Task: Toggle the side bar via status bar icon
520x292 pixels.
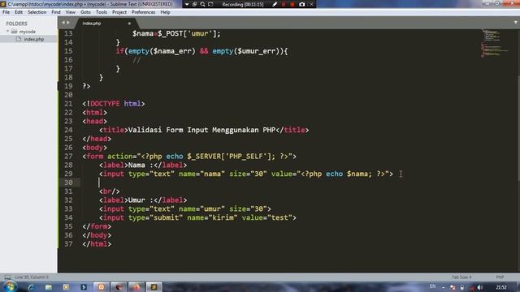Action: click(7, 277)
